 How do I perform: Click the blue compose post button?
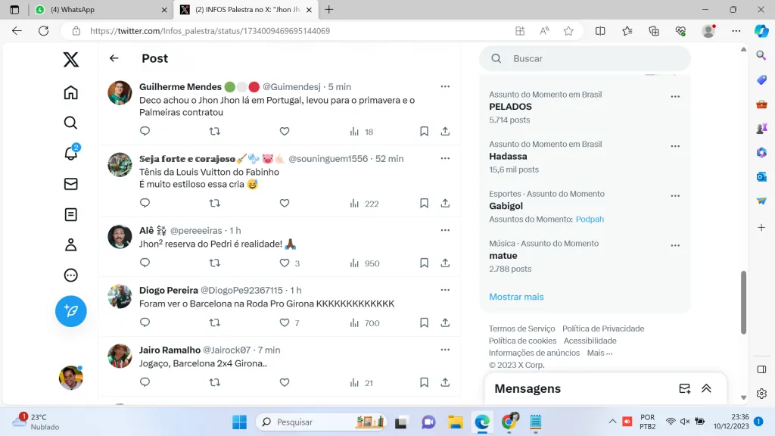[70, 311]
